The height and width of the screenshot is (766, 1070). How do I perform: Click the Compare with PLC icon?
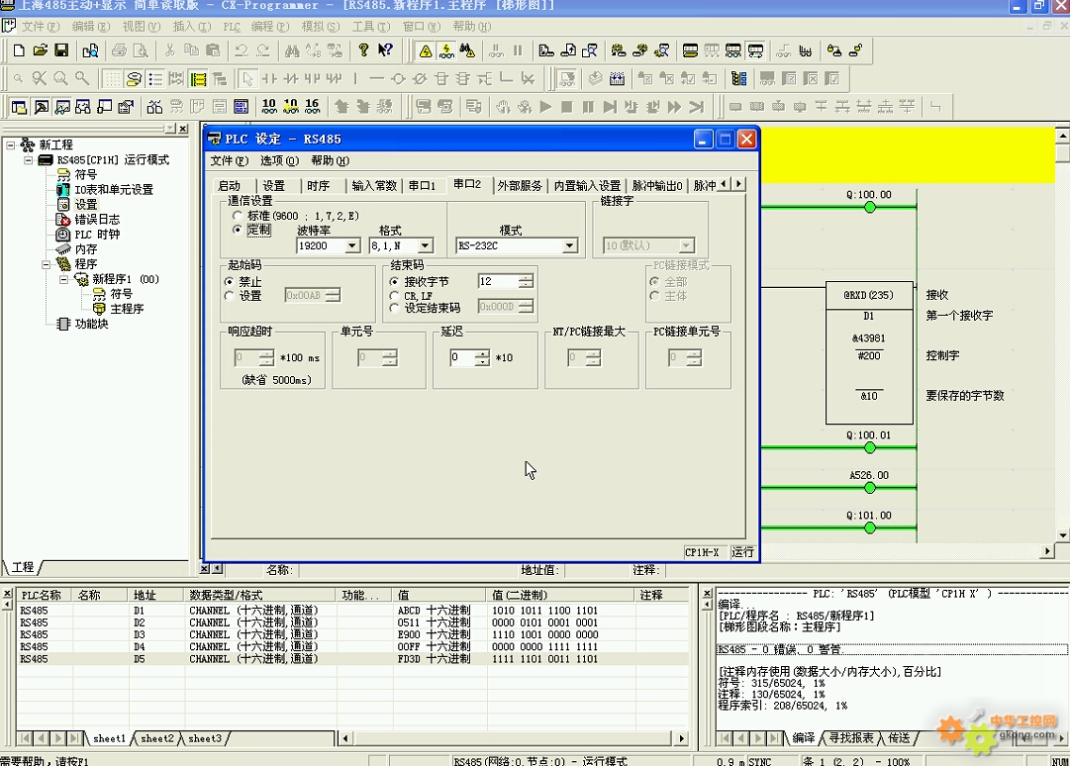coord(590,49)
